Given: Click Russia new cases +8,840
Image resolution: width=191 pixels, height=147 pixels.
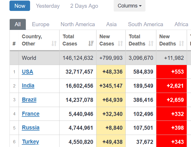Looking at the screenshot, I should click(x=114, y=128).
